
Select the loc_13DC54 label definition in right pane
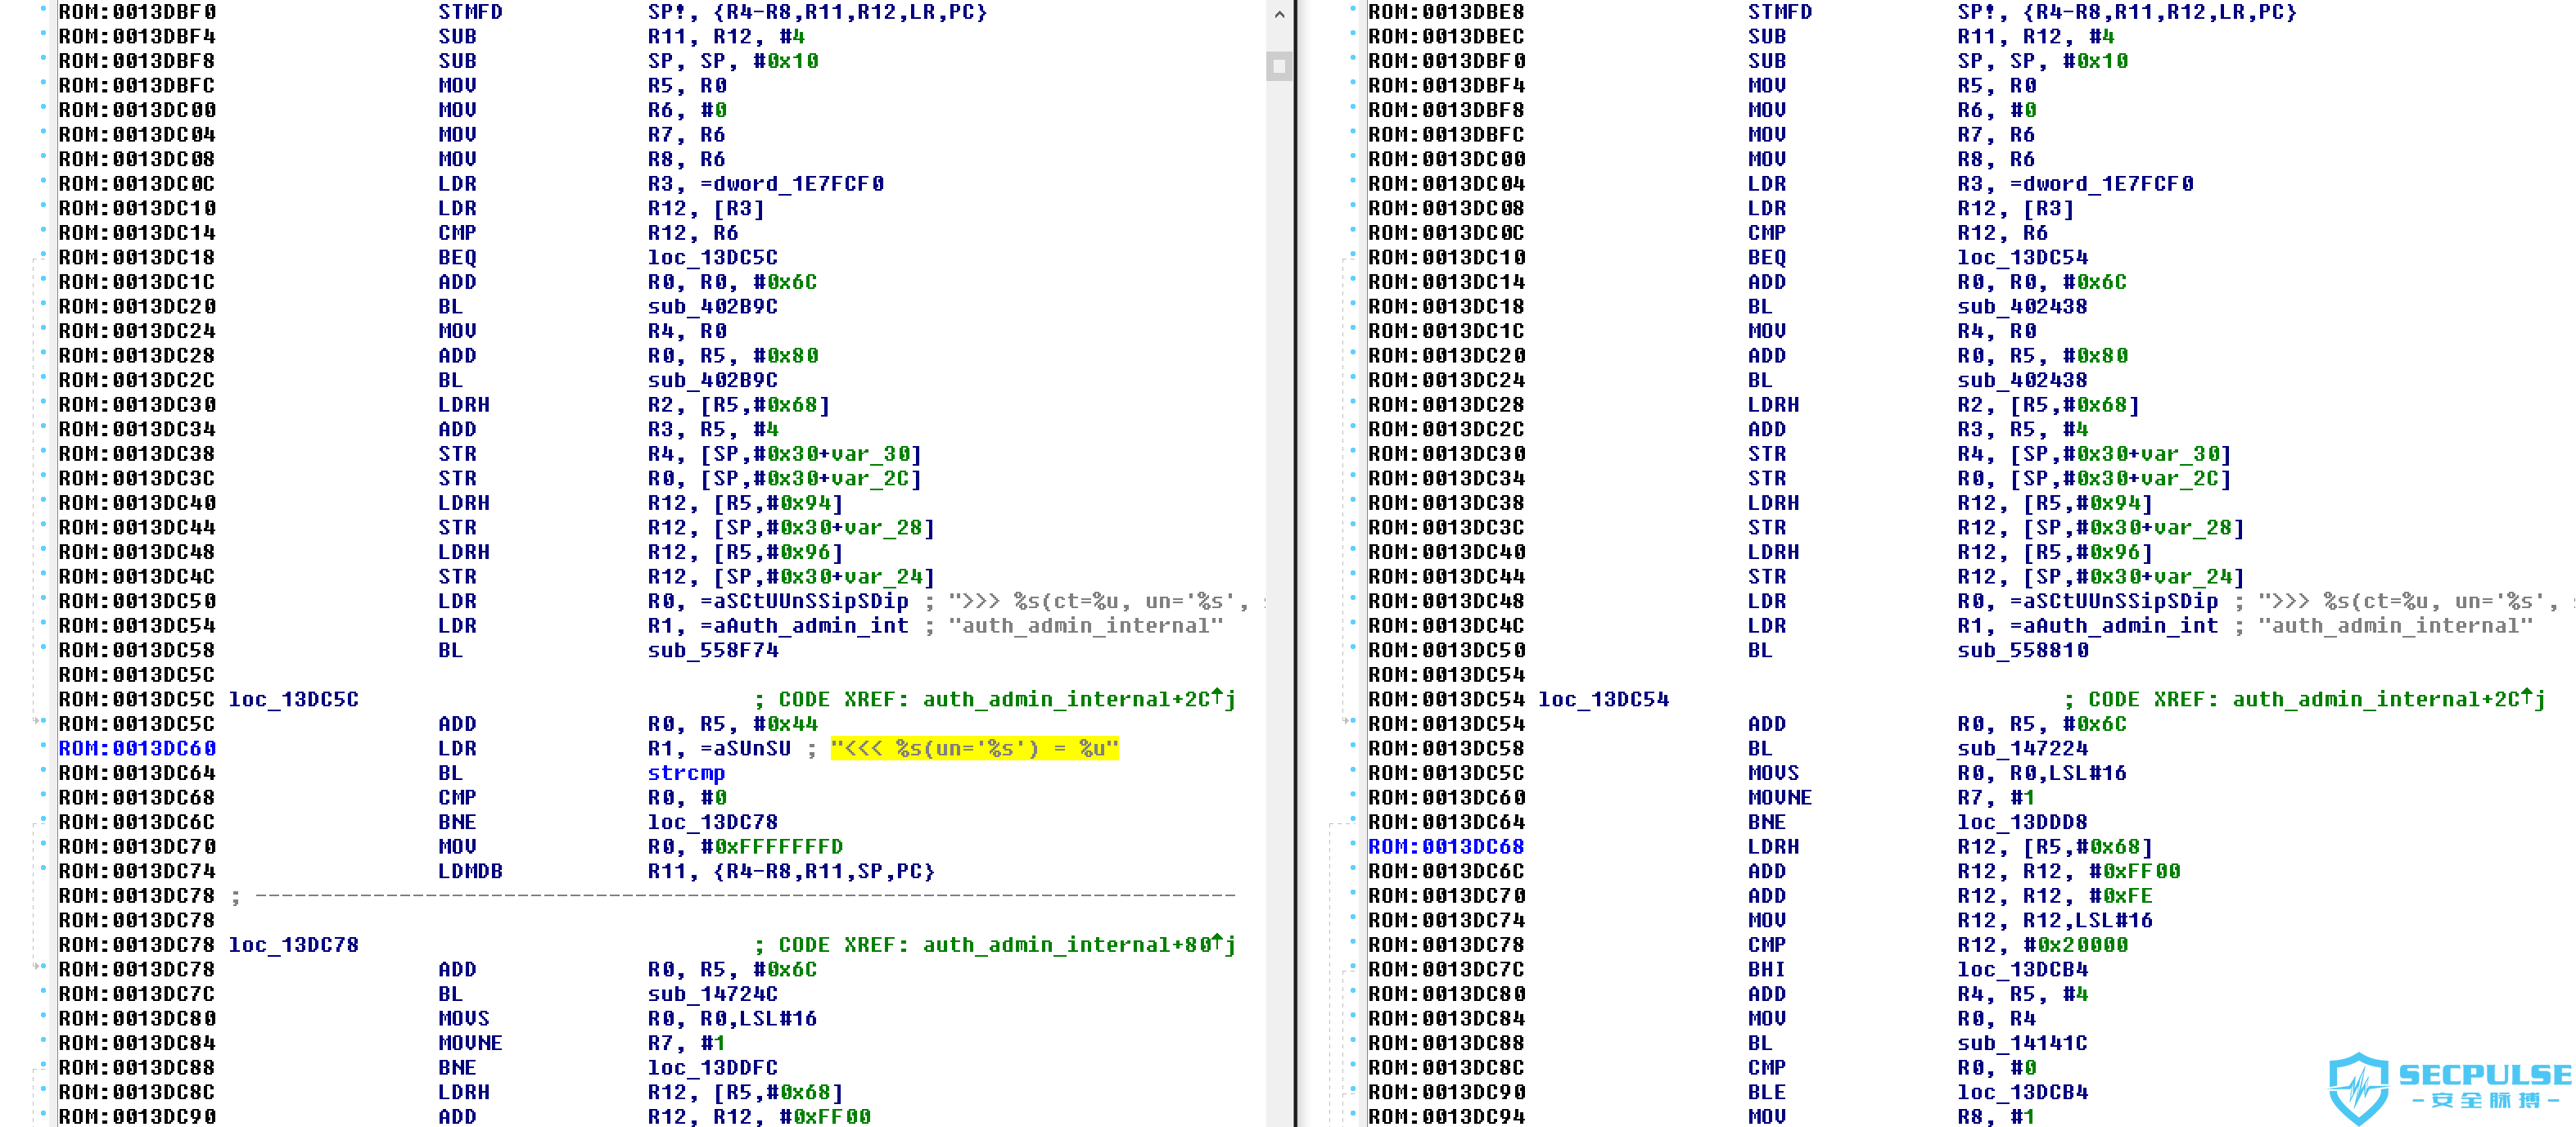(x=1603, y=699)
